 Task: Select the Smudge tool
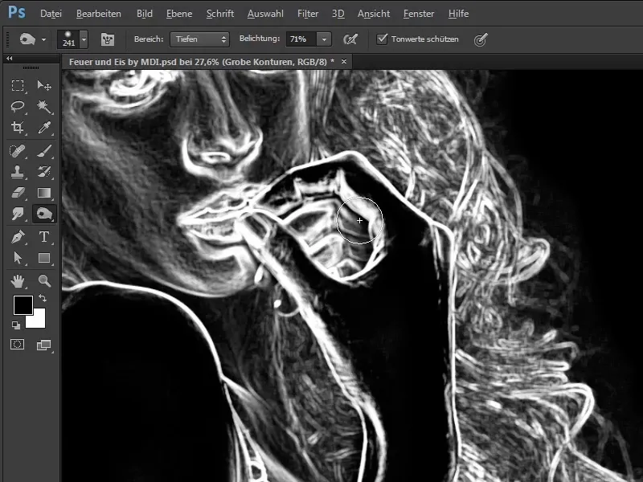[17, 214]
